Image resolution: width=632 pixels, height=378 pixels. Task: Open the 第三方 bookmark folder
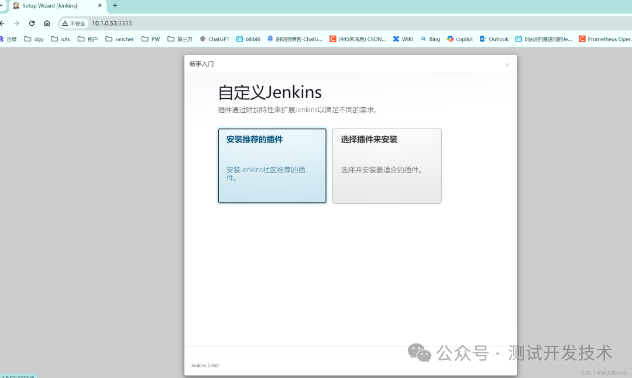(x=180, y=39)
